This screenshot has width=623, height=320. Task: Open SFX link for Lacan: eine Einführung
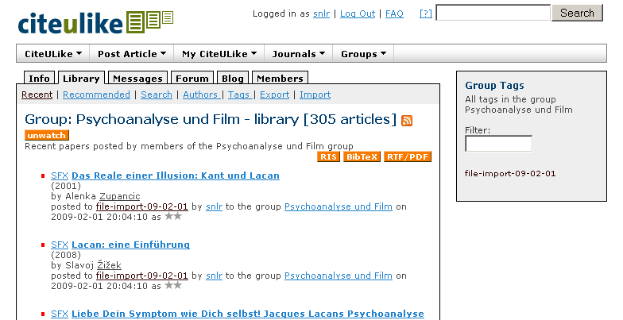tap(60, 245)
